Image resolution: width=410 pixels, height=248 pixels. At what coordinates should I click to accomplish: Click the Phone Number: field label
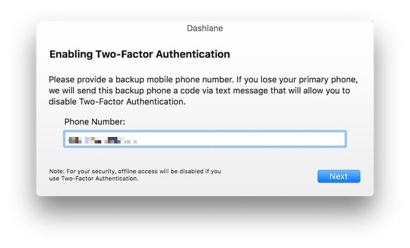95,121
